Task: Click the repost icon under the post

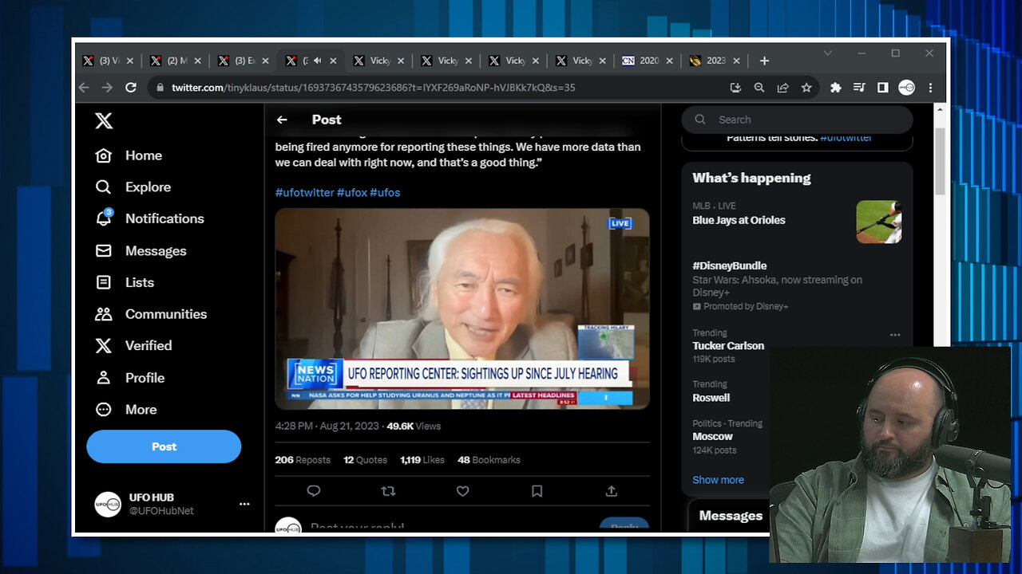Action: pyautogui.click(x=388, y=491)
